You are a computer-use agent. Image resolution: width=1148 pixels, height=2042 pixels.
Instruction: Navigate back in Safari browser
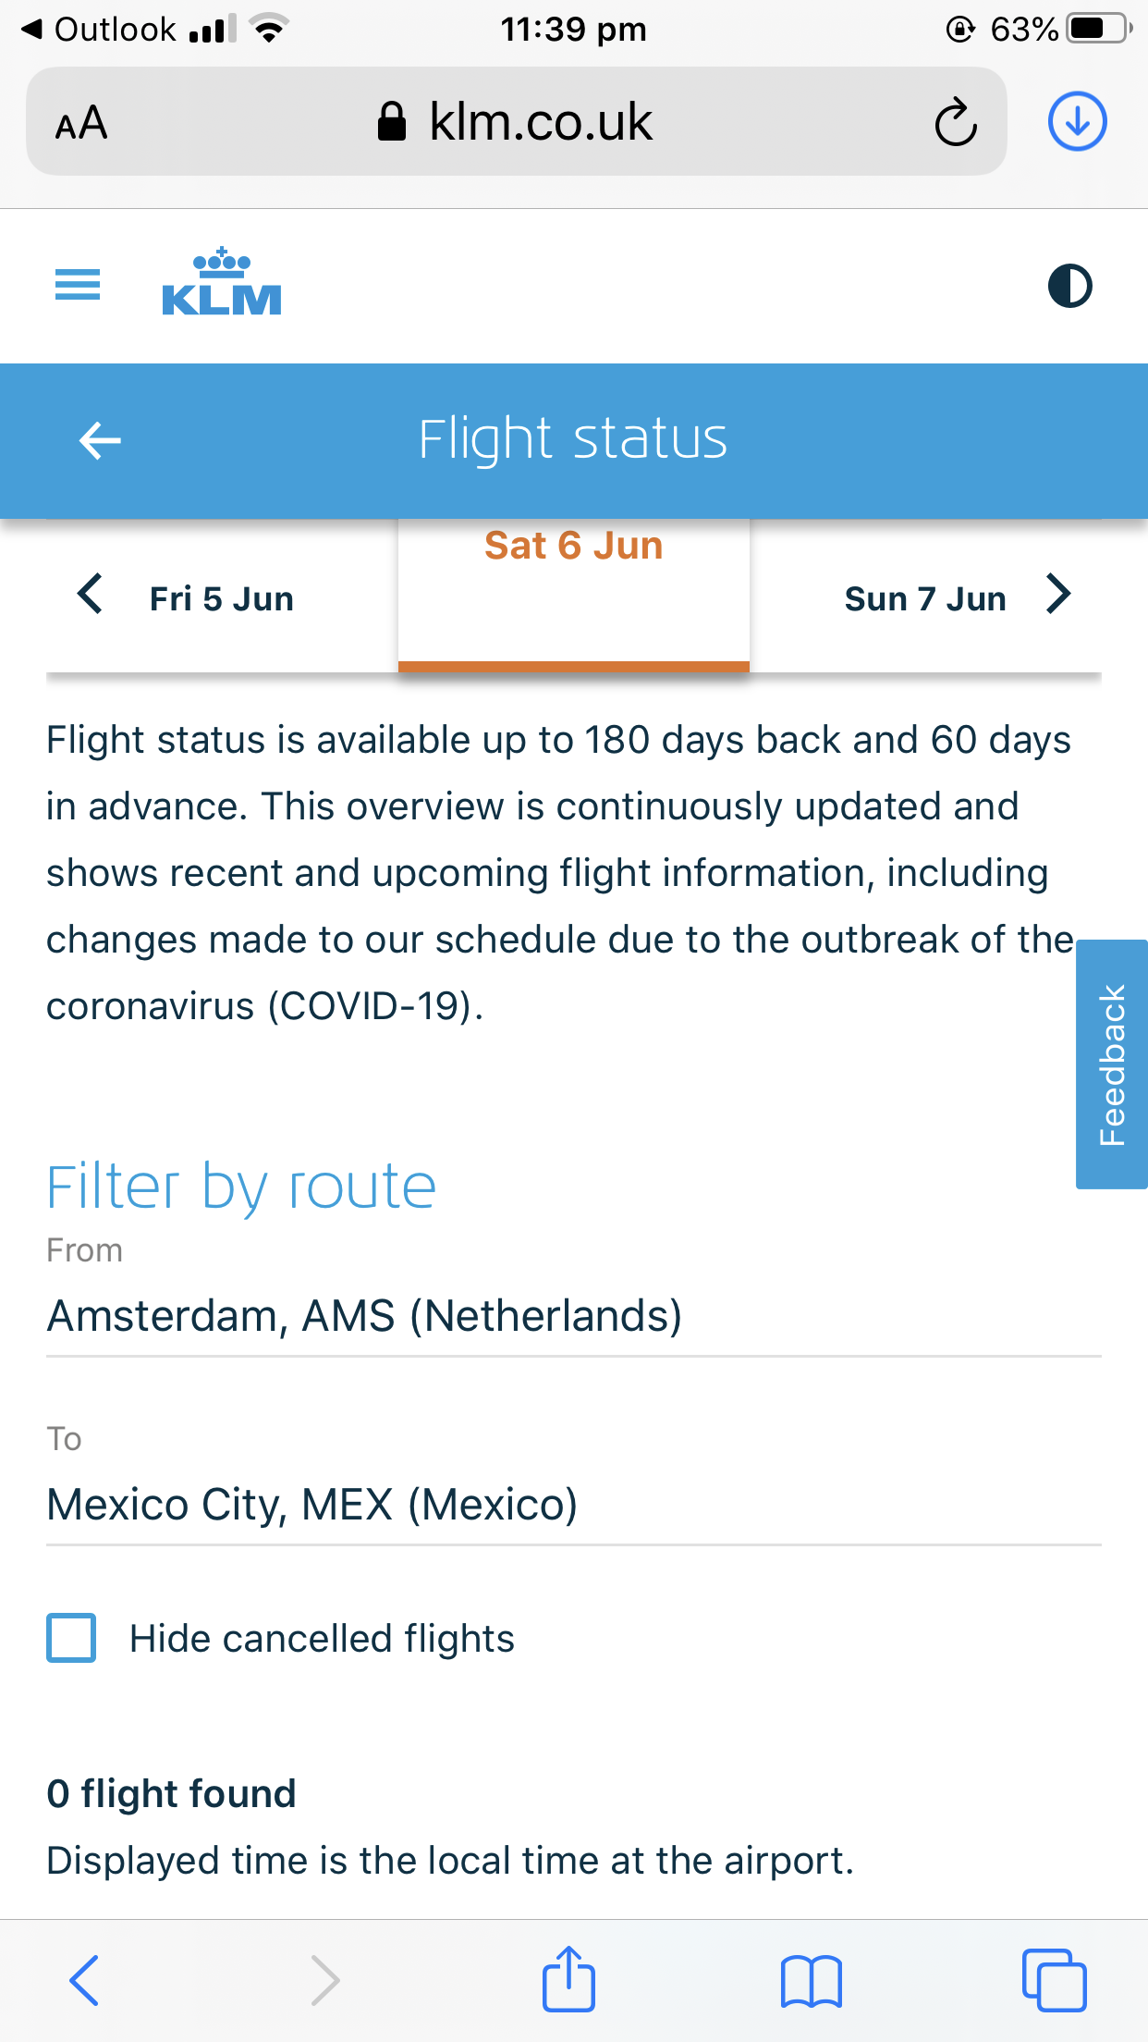coord(84,1980)
